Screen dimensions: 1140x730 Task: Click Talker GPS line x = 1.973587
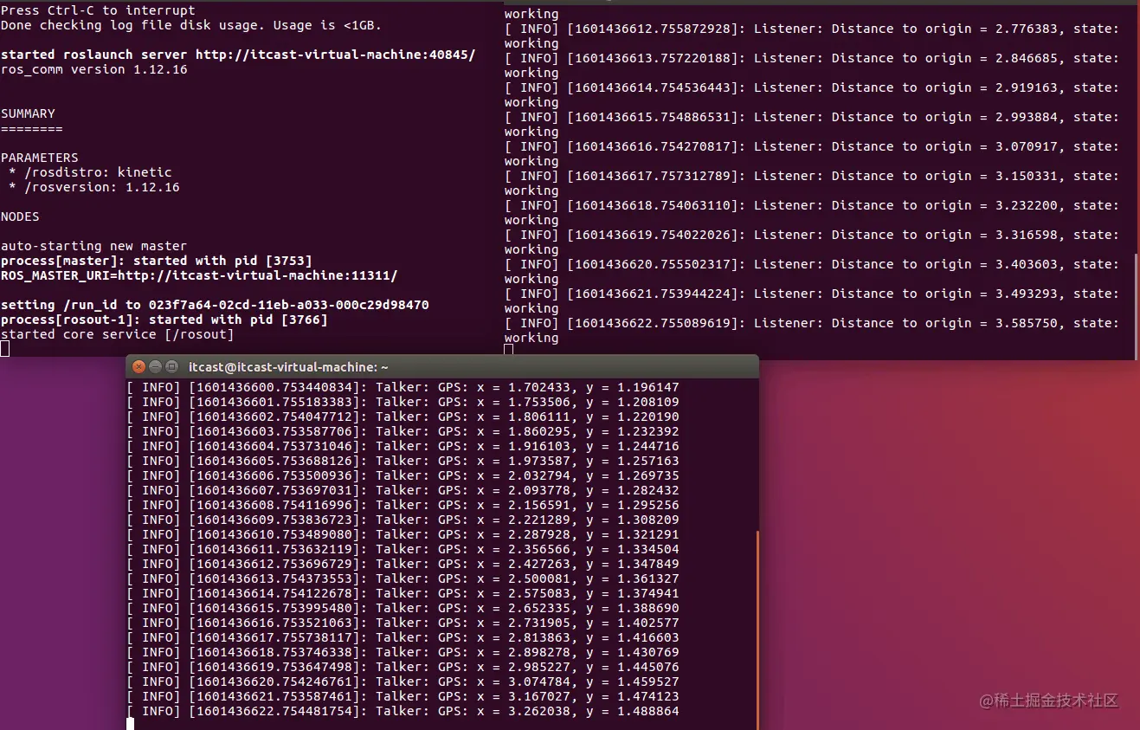403,461
